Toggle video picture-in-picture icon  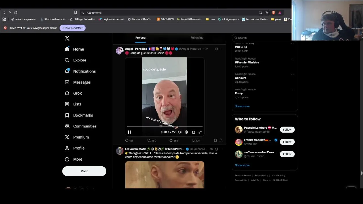pyautogui.click(x=193, y=132)
